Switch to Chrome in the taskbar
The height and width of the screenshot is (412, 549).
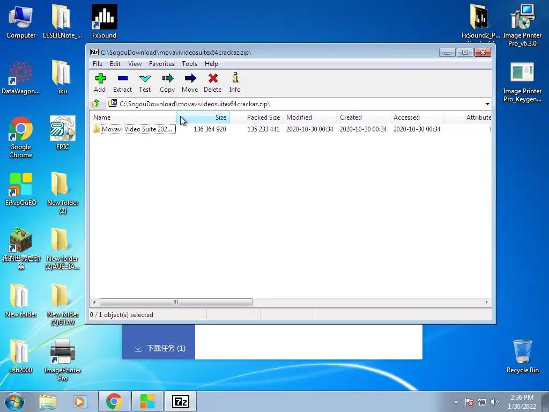click(114, 401)
